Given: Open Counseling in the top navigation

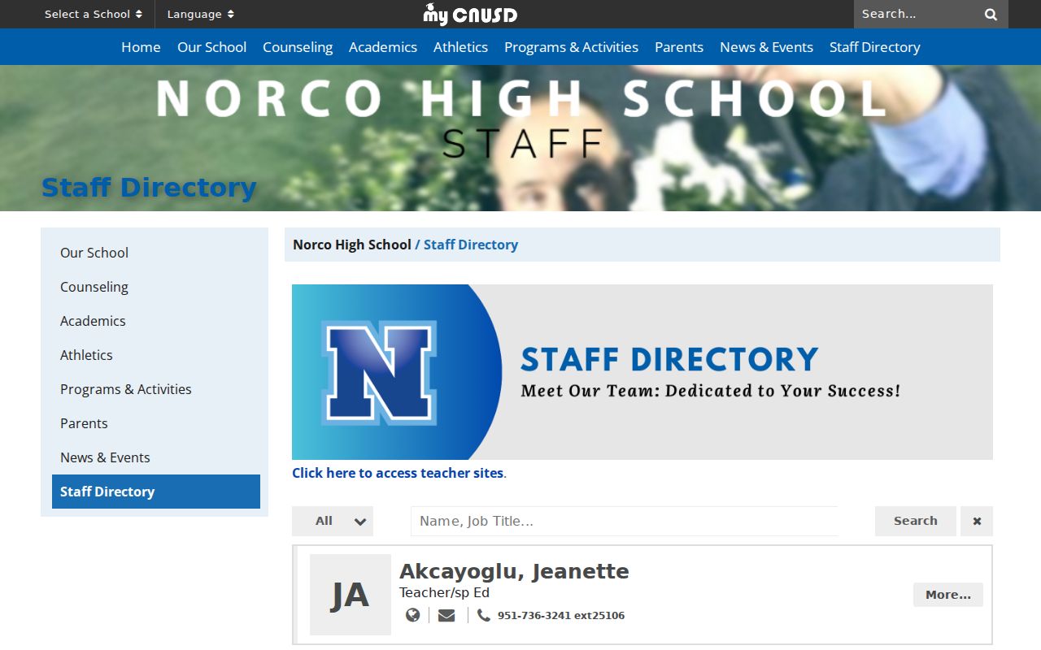Looking at the screenshot, I should click(298, 47).
